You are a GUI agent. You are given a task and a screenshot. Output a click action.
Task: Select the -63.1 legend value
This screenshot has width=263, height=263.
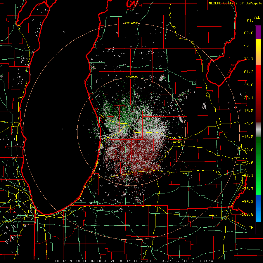[x=248, y=176]
